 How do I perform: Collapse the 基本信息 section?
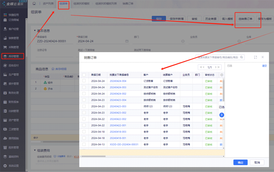35,31
